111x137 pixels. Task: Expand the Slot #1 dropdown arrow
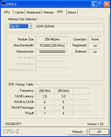pos(30,26)
